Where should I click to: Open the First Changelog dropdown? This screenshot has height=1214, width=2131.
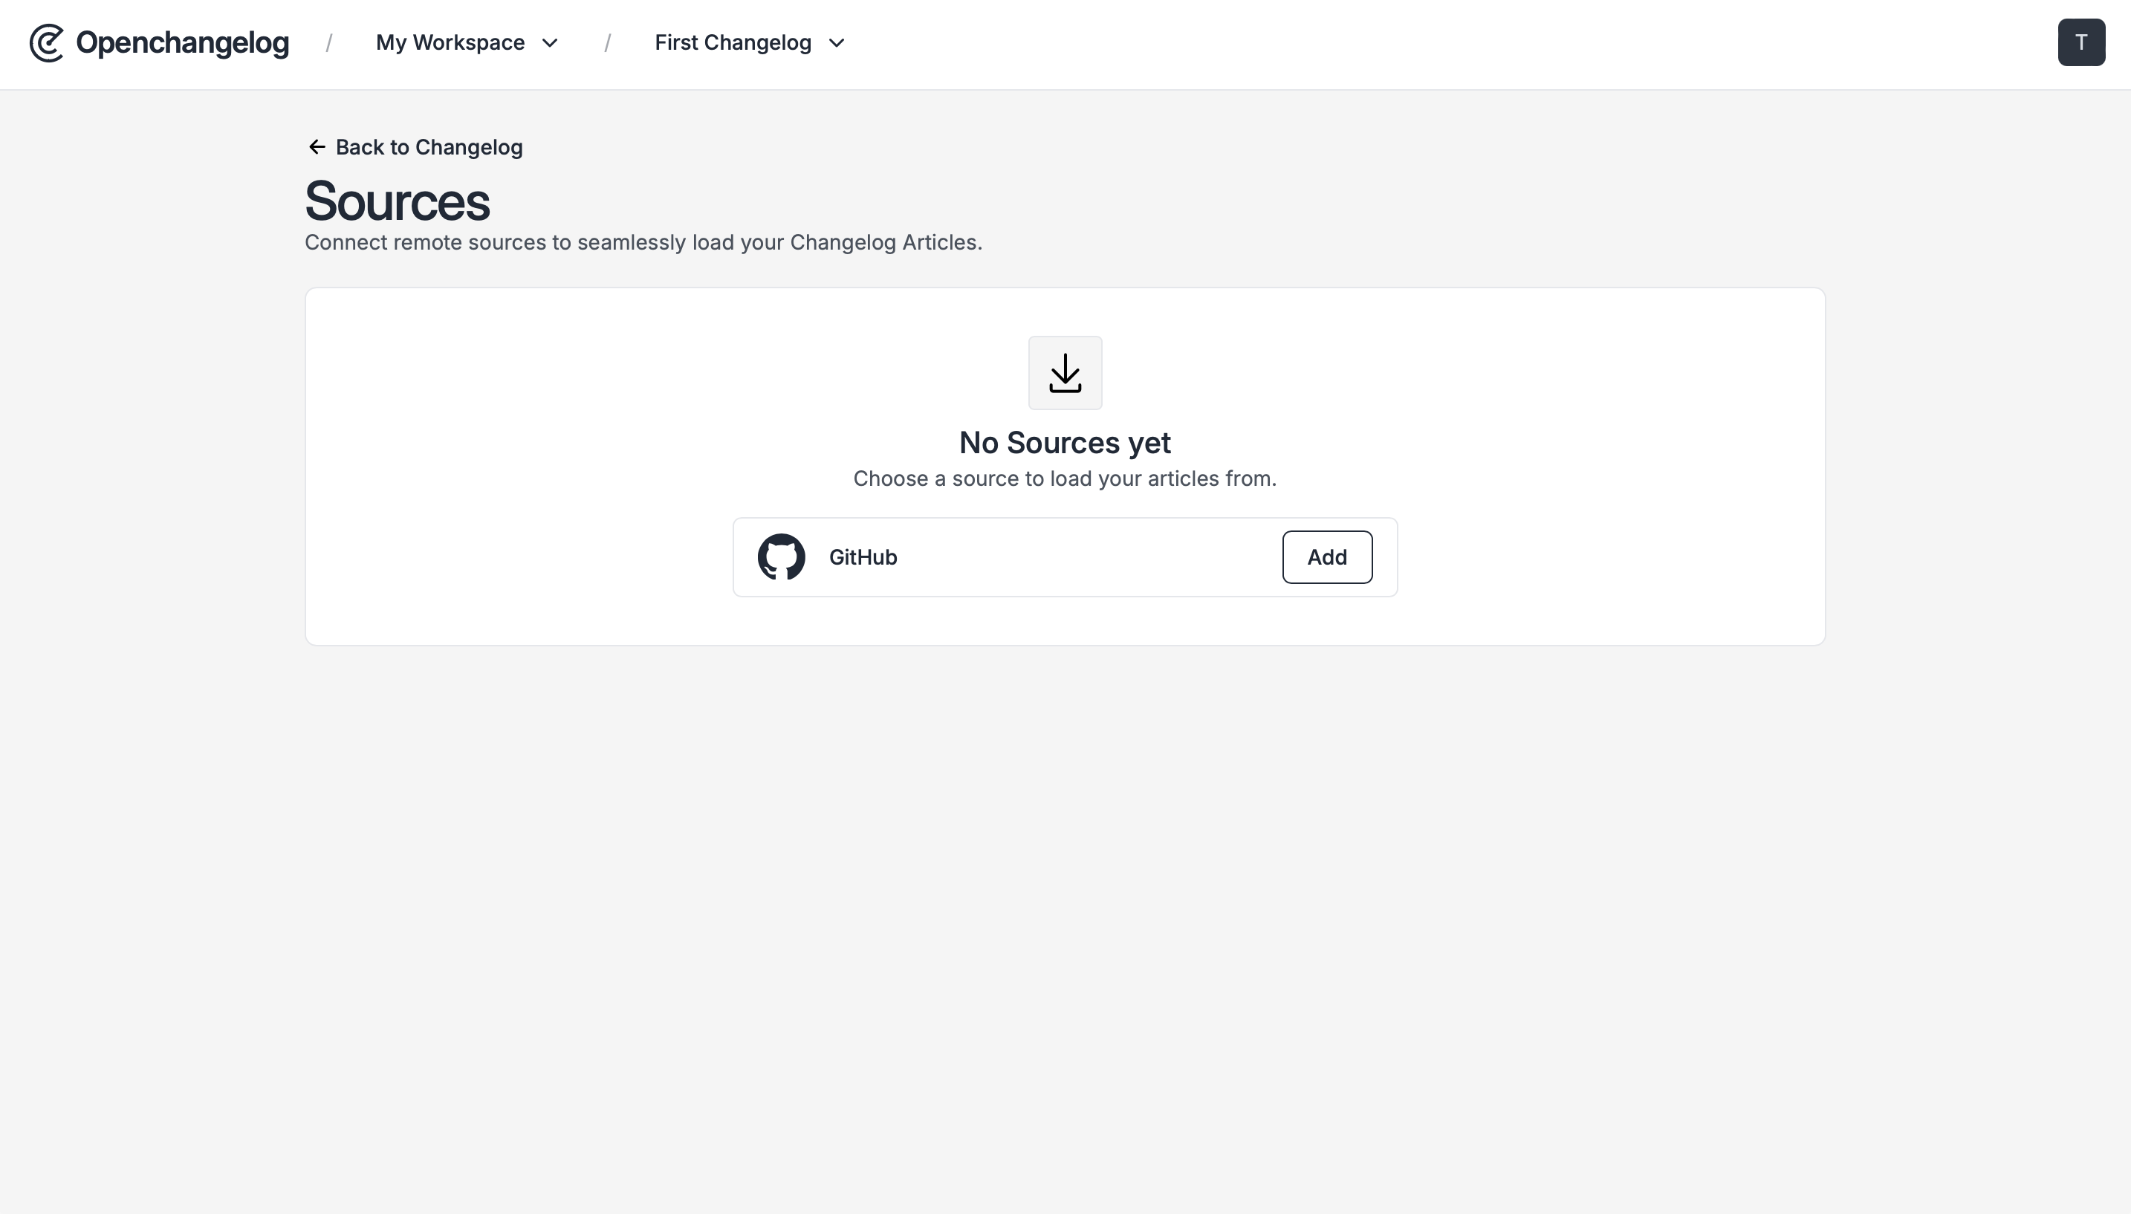tap(747, 42)
